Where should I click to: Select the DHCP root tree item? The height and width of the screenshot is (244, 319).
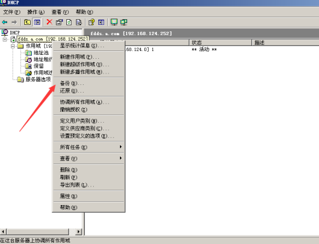pyautogui.click(x=15, y=33)
